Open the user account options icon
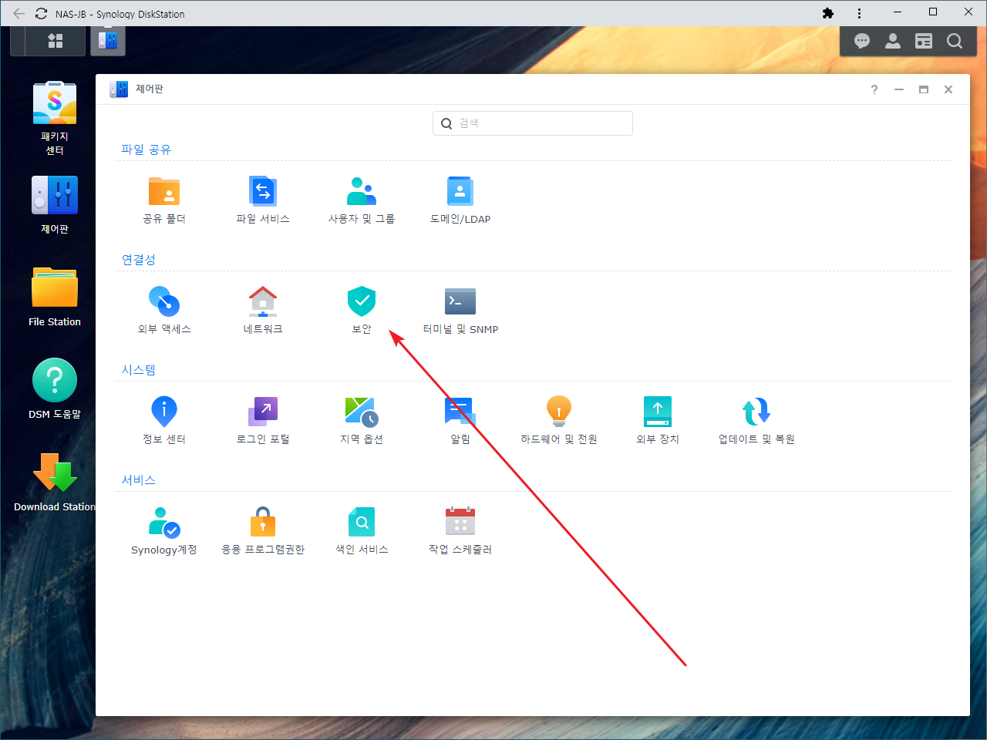The width and height of the screenshot is (987, 740). pyautogui.click(x=893, y=41)
